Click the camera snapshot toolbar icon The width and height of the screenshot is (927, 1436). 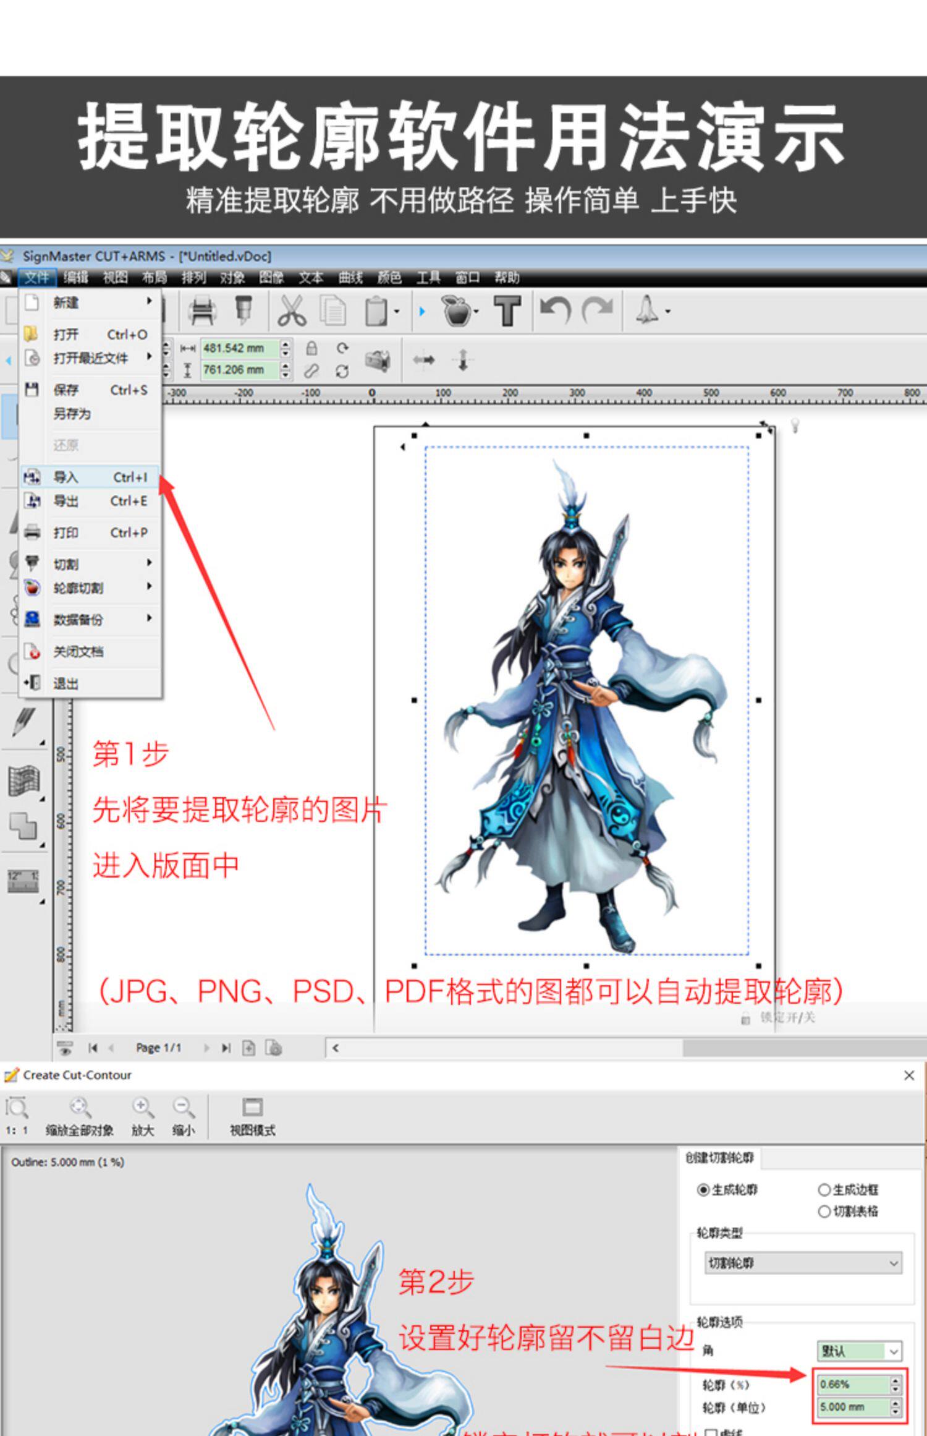[378, 360]
